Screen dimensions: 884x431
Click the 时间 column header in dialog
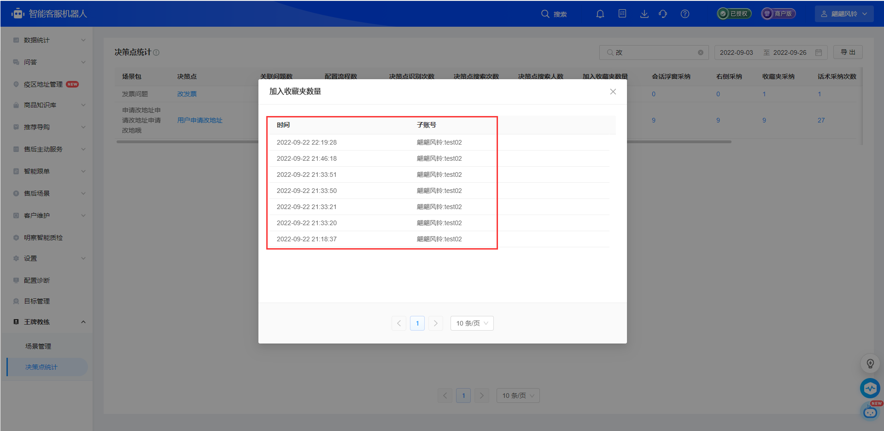(x=283, y=125)
